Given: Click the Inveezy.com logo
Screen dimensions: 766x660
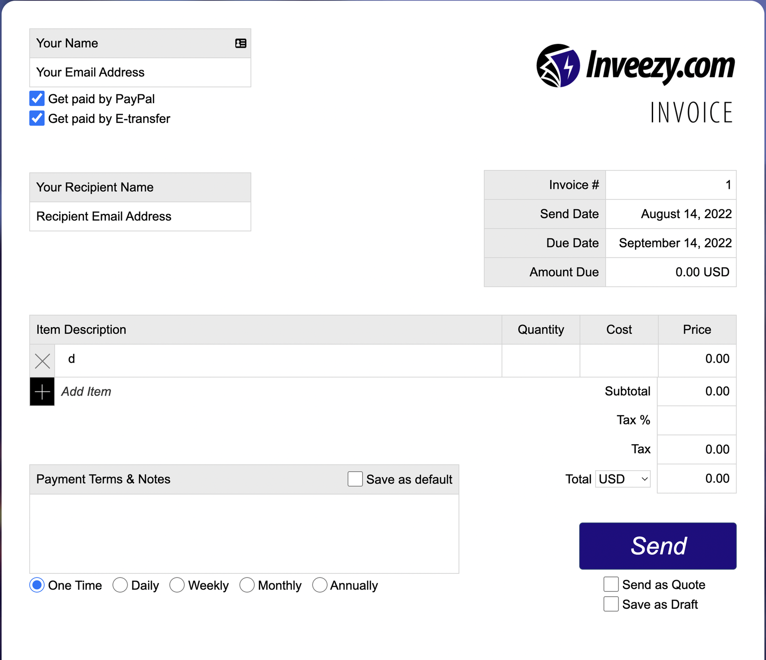Looking at the screenshot, I should [635, 66].
